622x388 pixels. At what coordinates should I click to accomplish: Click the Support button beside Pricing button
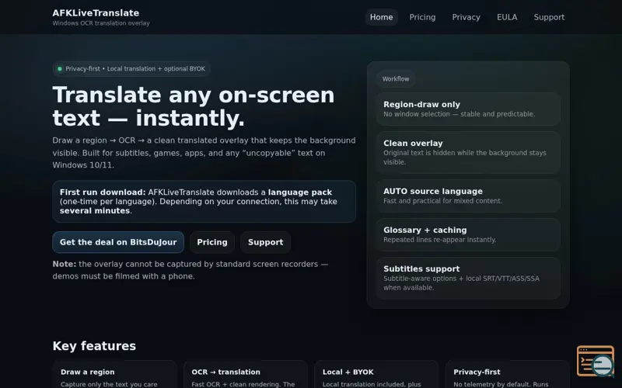[x=265, y=242]
